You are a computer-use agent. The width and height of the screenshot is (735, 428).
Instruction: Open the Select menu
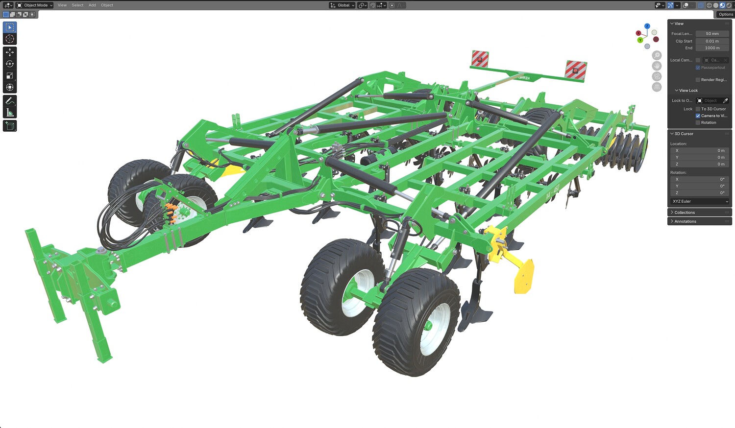(x=77, y=5)
